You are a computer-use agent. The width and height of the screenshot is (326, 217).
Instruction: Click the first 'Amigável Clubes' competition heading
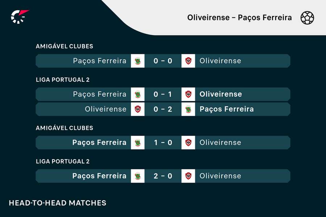[x=64, y=46]
